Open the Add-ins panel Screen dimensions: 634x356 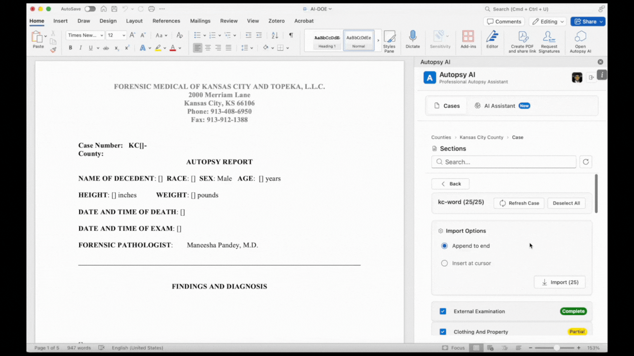[x=468, y=41]
